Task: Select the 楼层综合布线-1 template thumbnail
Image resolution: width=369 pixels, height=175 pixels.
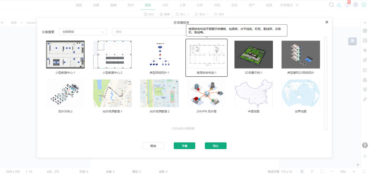Action: pos(206,55)
